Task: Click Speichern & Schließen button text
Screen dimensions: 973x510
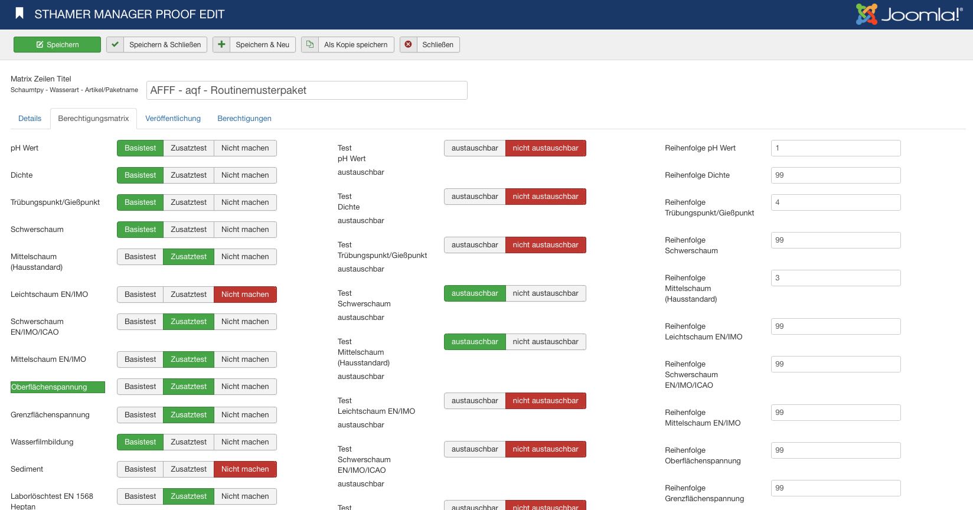Action: coord(165,45)
